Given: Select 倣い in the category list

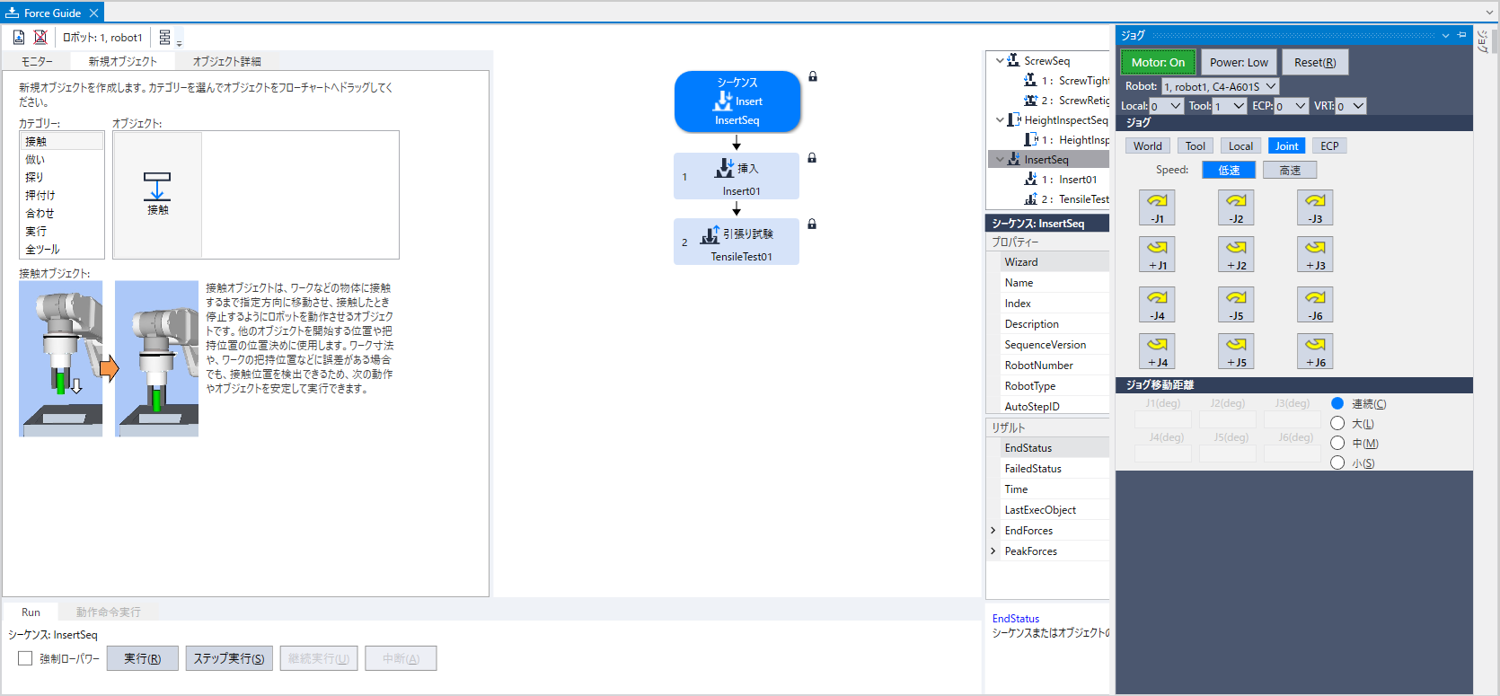Looking at the screenshot, I should point(36,159).
